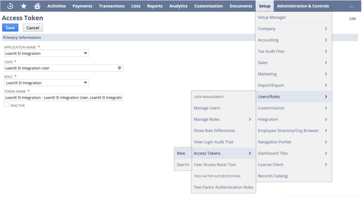Open View Login Audit Trail
Viewport: 362px width, 197px height.
pyautogui.click(x=224, y=142)
